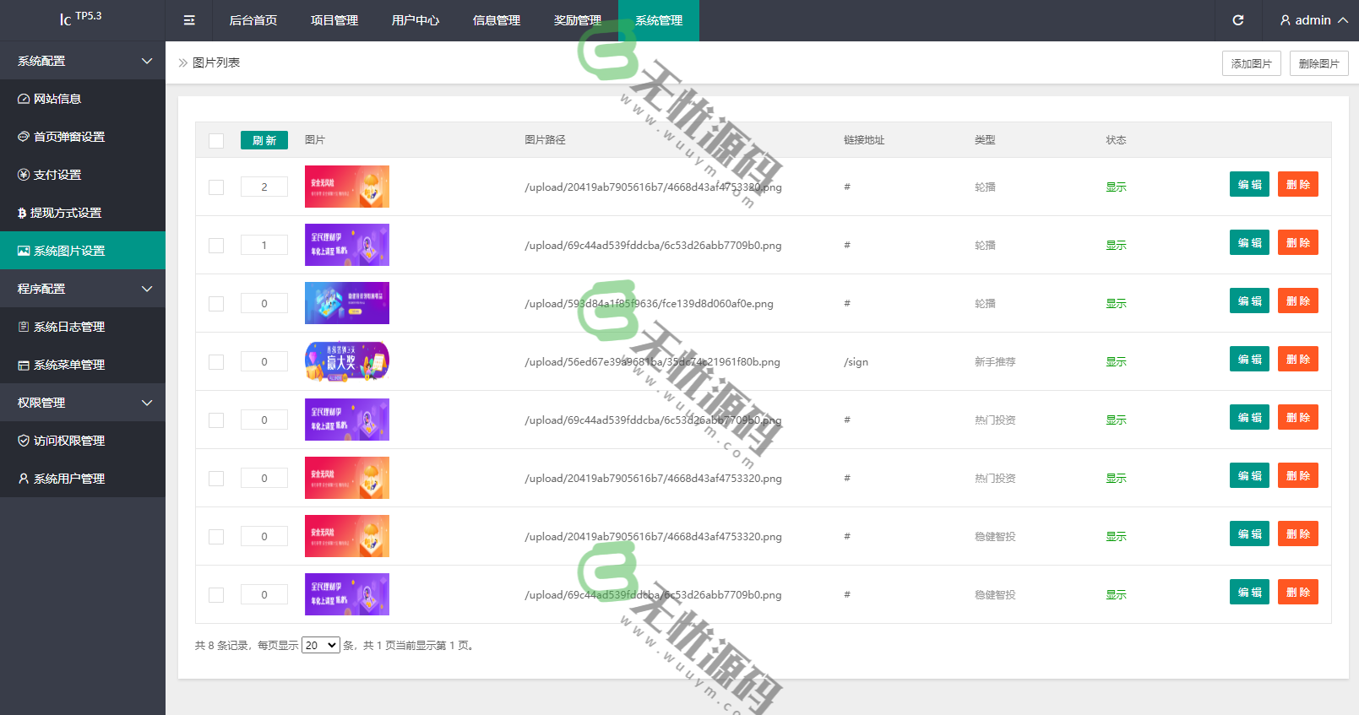Open 首页弹窗设置 sidebar icon
1359x715 pixels.
[24, 137]
